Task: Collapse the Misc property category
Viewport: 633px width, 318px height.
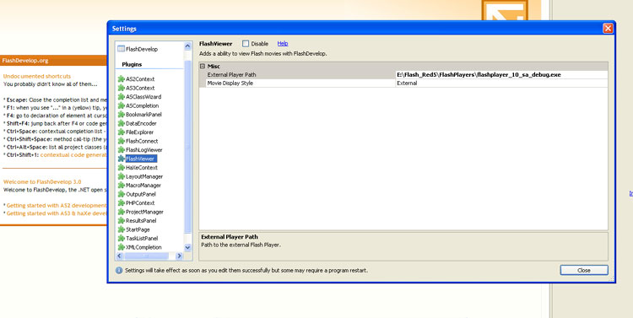Action: click(x=203, y=66)
